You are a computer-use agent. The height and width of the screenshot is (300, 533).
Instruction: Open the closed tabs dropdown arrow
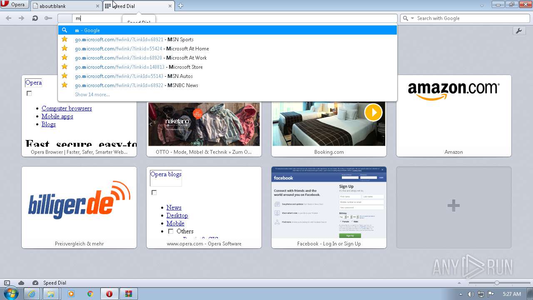[482, 6]
